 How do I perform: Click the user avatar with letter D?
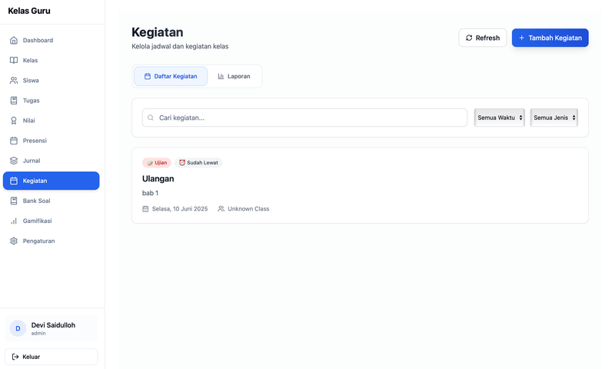click(x=18, y=328)
